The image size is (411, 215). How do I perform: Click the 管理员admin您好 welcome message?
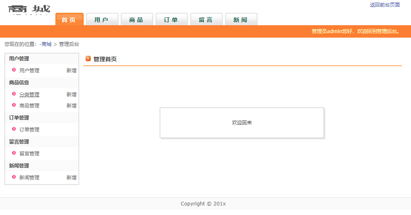[356, 31]
